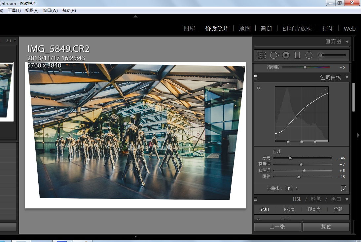Select the Red Eye Correction tool
The width and height of the screenshot is (361, 242).
(x=286, y=55)
